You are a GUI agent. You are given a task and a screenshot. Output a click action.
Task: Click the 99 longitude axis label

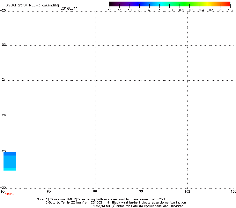click(141, 191)
